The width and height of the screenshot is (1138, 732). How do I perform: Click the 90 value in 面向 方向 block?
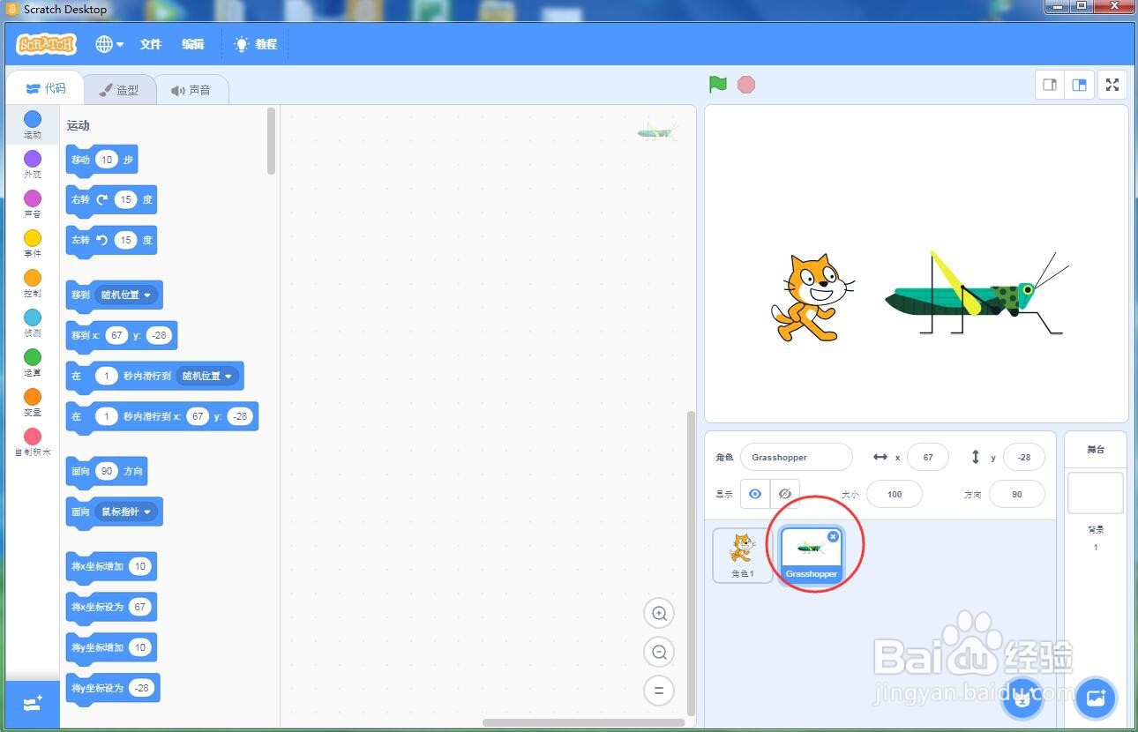[107, 471]
